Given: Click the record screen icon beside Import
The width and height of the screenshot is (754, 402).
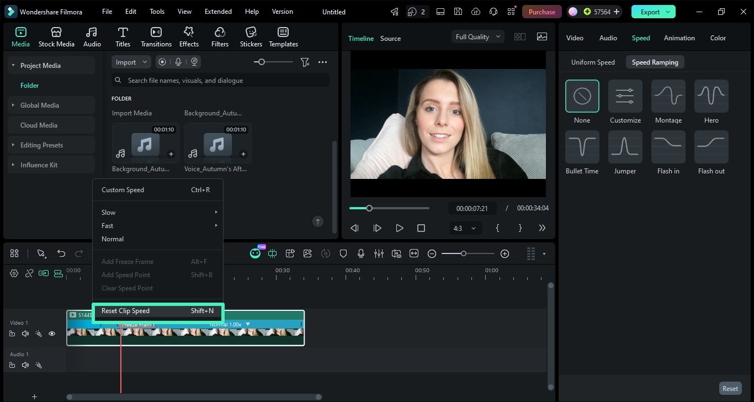Looking at the screenshot, I should (162, 62).
